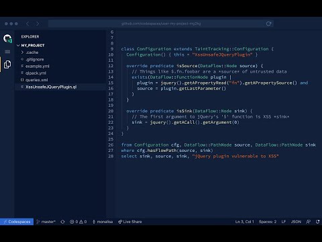Click the isSink predicate name
Image resolution: width=322 pixels, height=242 pixels.
(184, 111)
